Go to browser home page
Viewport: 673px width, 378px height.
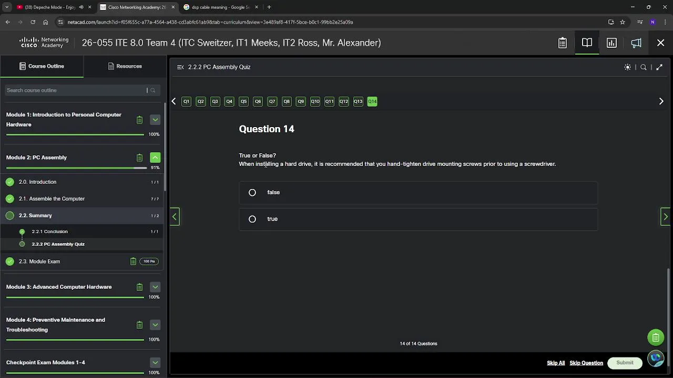coord(45,22)
